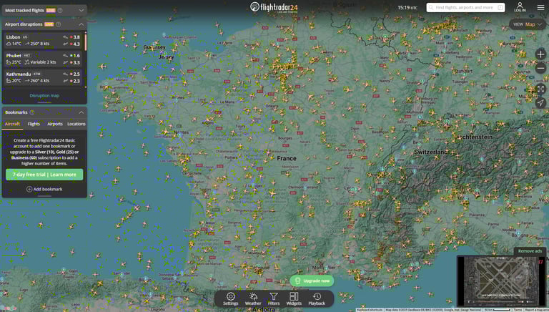Open the Playback history tool
The width and height of the screenshot is (549, 312).
[x=317, y=298]
